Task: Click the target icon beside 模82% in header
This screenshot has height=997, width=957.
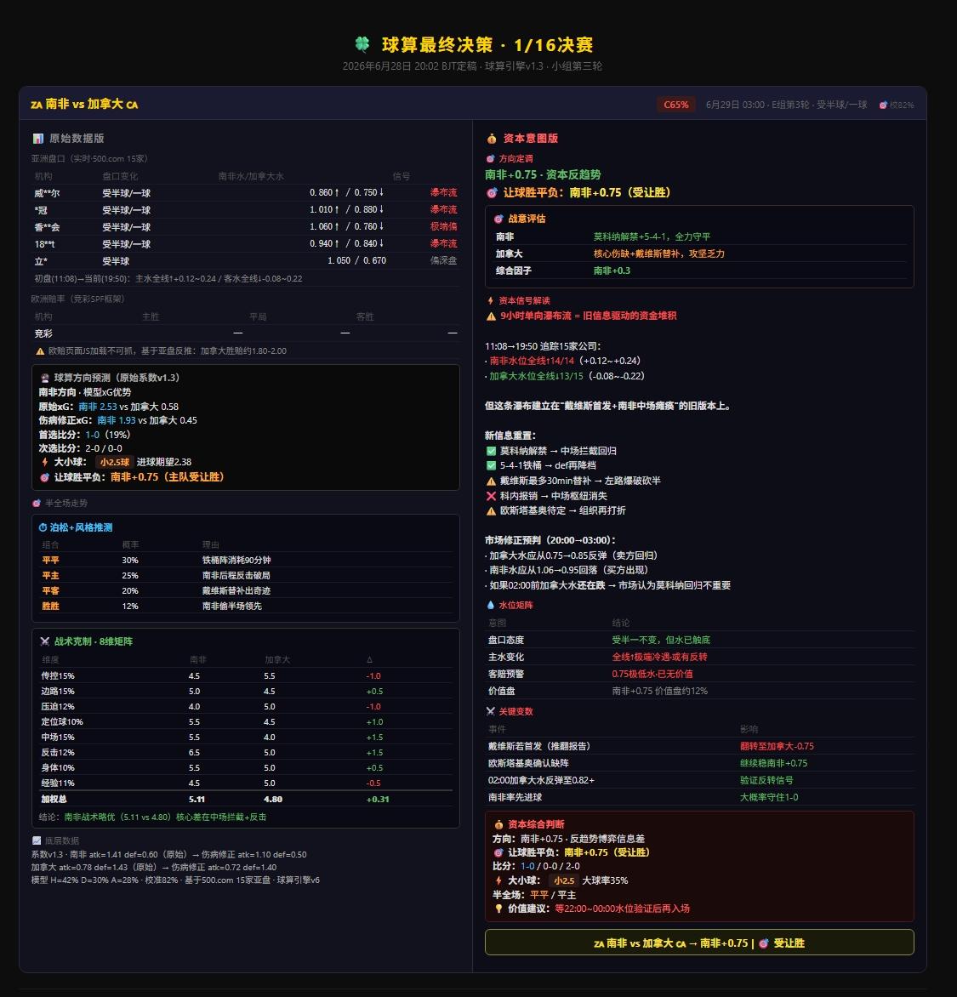Action: [x=883, y=105]
